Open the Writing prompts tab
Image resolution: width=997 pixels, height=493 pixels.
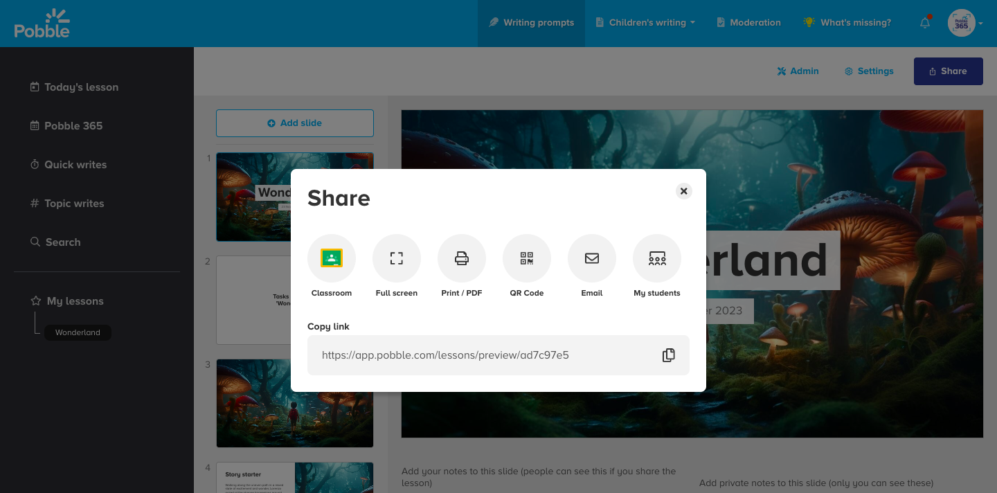(x=531, y=23)
